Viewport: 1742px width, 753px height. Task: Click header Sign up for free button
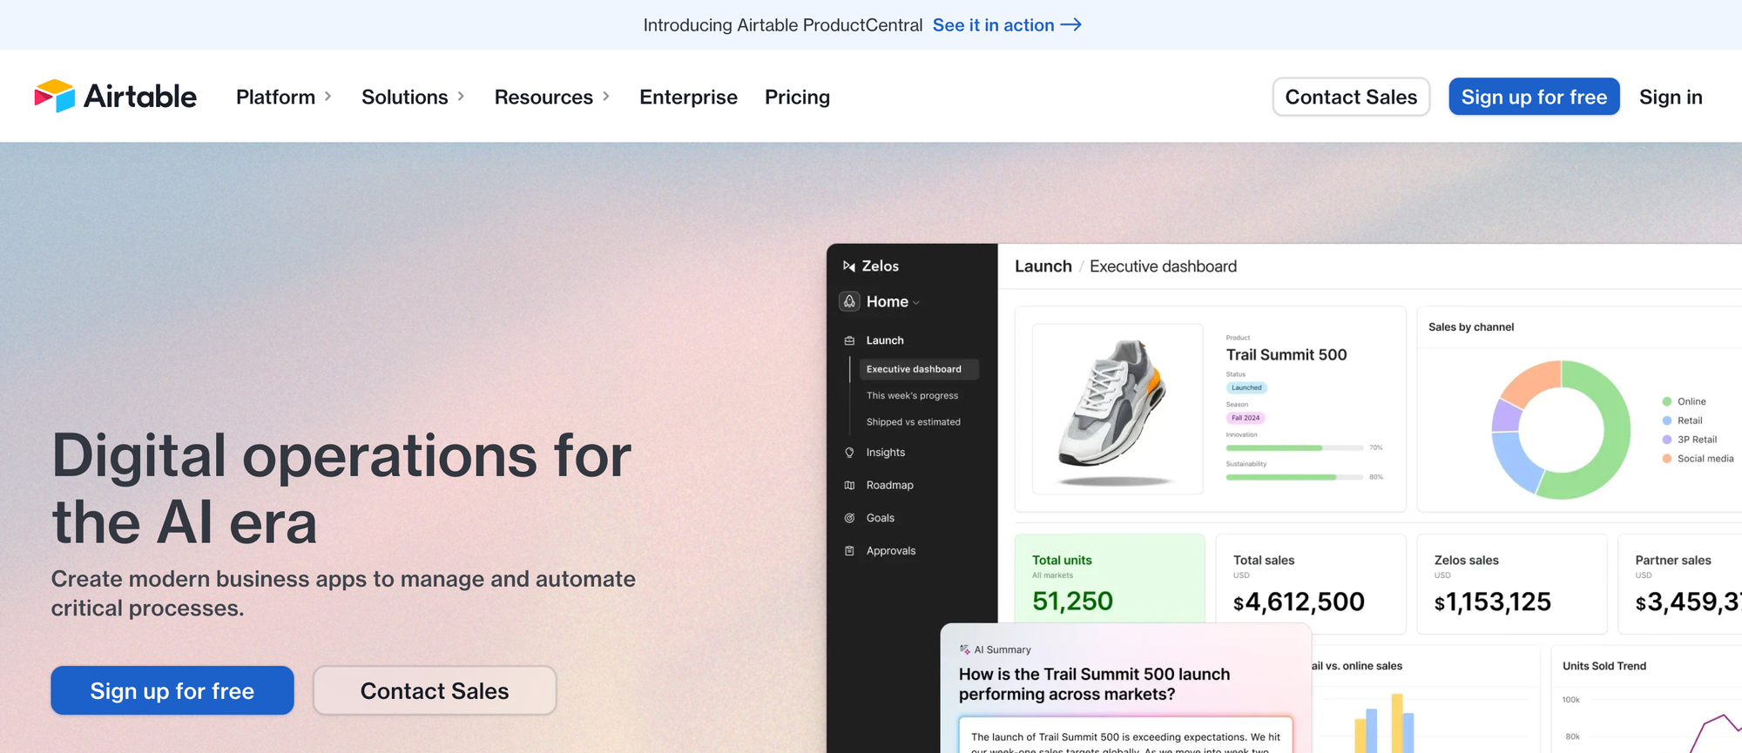click(1534, 97)
